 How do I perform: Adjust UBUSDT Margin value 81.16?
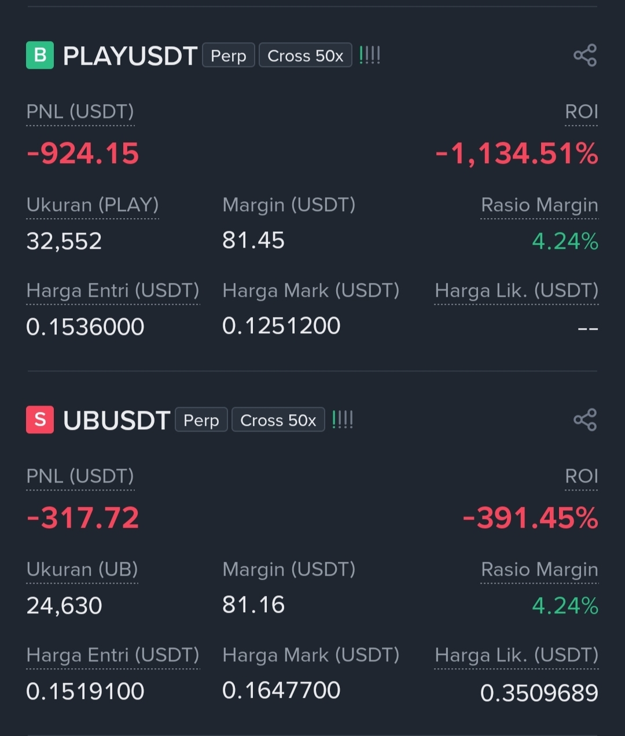click(x=253, y=605)
